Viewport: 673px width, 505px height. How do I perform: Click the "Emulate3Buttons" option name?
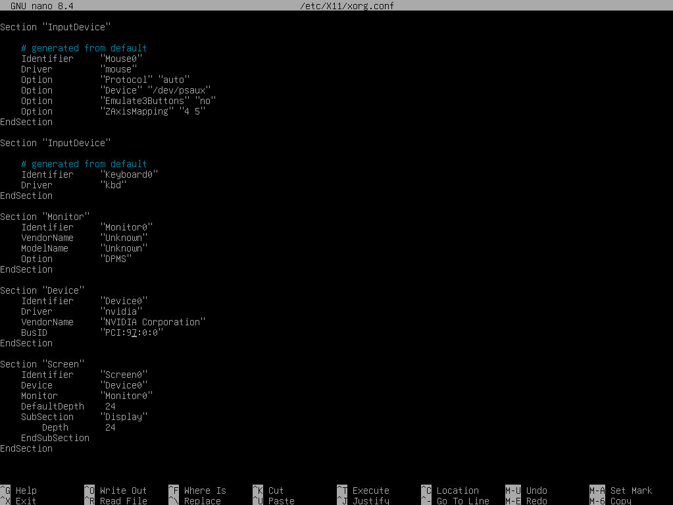tap(145, 101)
